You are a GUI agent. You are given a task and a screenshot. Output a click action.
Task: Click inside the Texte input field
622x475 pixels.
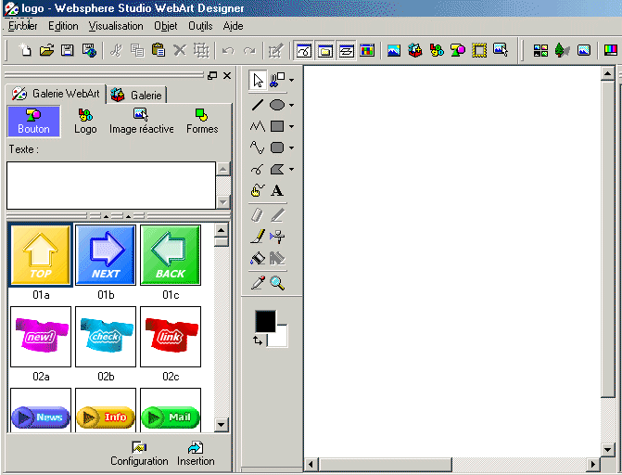click(x=111, y=185)
